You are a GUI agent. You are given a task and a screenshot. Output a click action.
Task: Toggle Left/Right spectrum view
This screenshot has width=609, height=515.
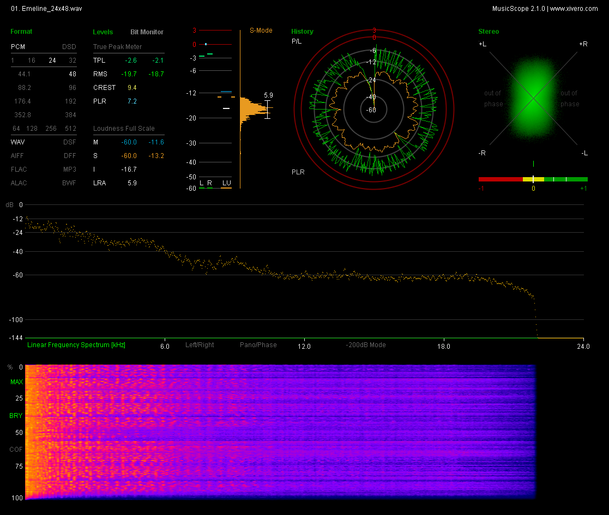200,345
